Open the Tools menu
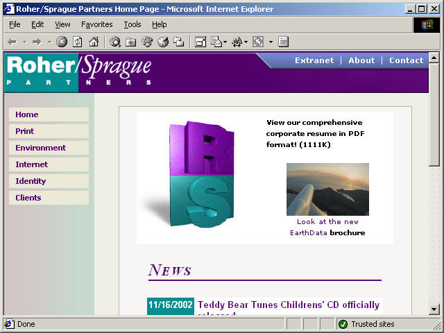444x333 pixels. pos(133,25)
